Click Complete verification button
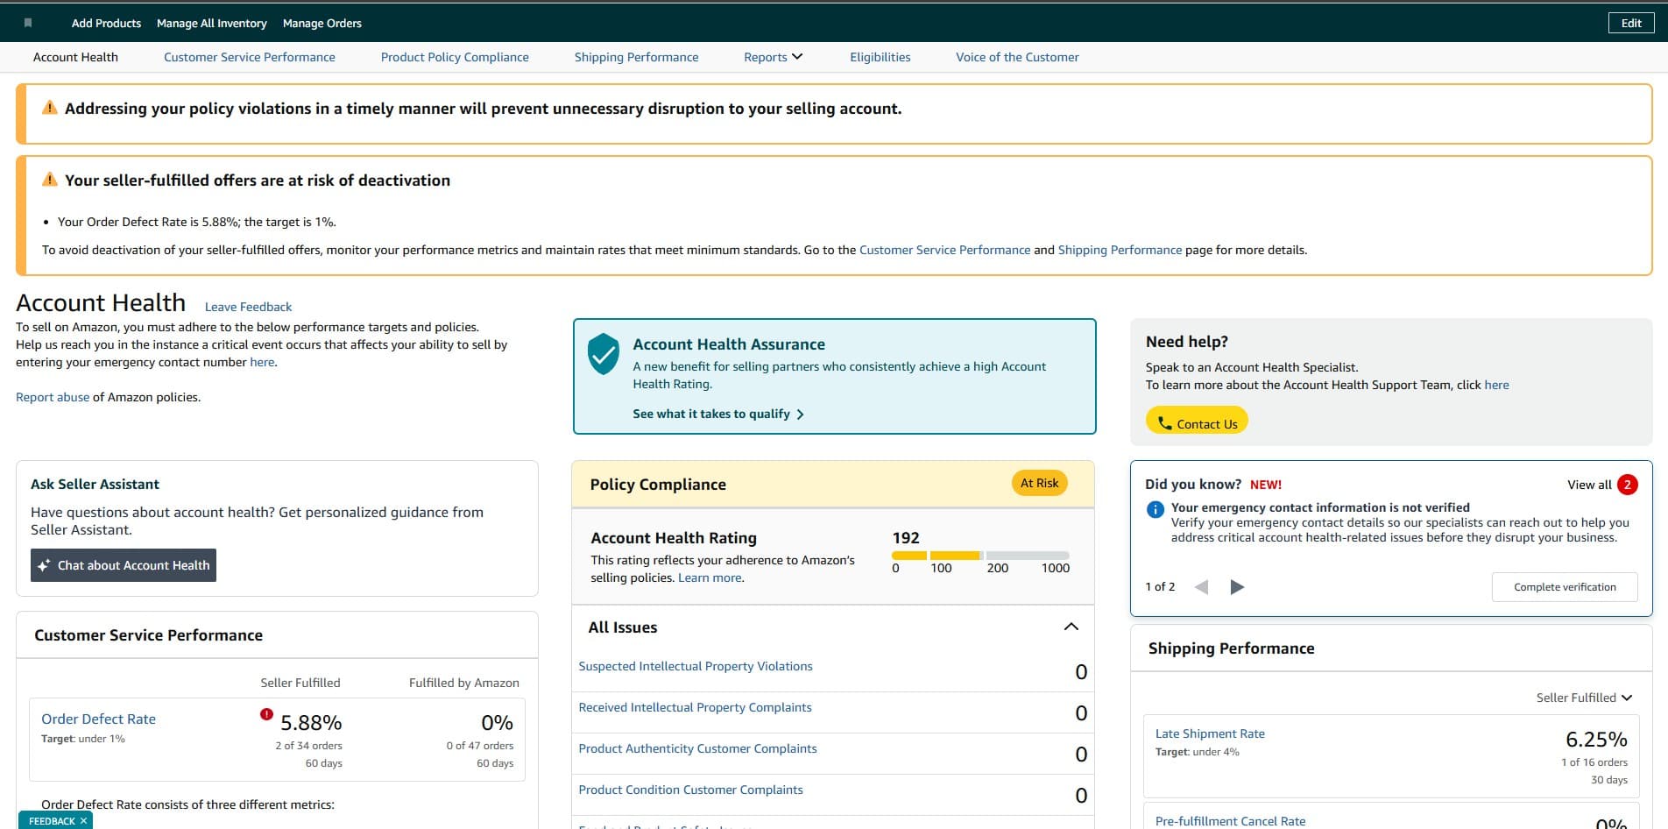Screen dimensions: 1668x829 (x=1565, y=587)
